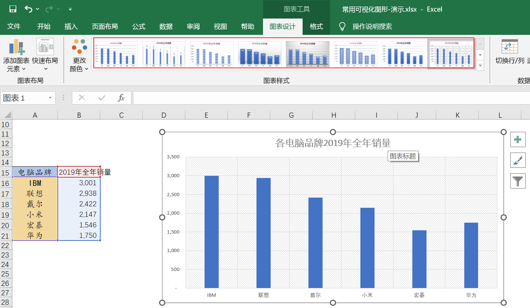Apply the third chart style with striped bars
Image resolution: width=530 pixels, height=308 pixels.
click(212, 54)
